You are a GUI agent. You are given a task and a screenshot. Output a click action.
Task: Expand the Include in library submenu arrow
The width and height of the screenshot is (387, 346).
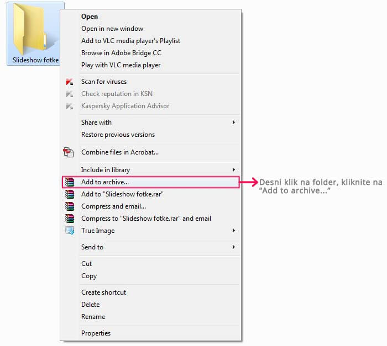point(234,170)
